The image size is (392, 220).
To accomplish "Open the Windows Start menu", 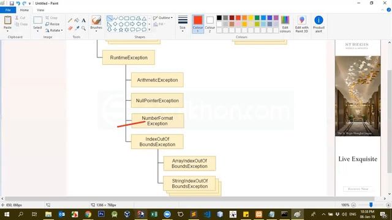I will click(7, 215).
